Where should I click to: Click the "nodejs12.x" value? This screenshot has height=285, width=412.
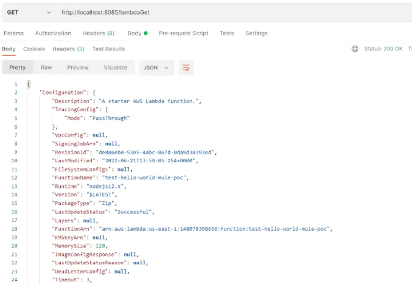coord(105,187)
